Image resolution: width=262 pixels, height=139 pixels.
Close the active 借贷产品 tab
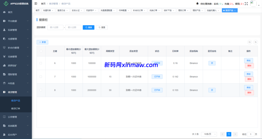click(x=235, y=10)
